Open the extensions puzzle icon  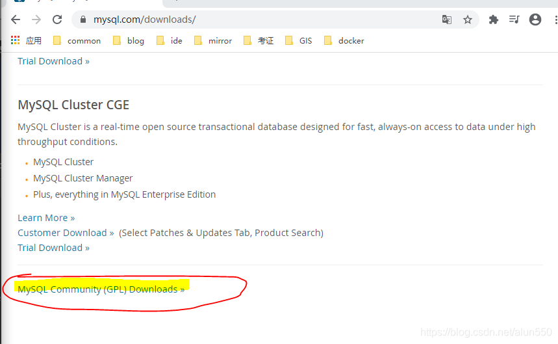pos(494,20)
